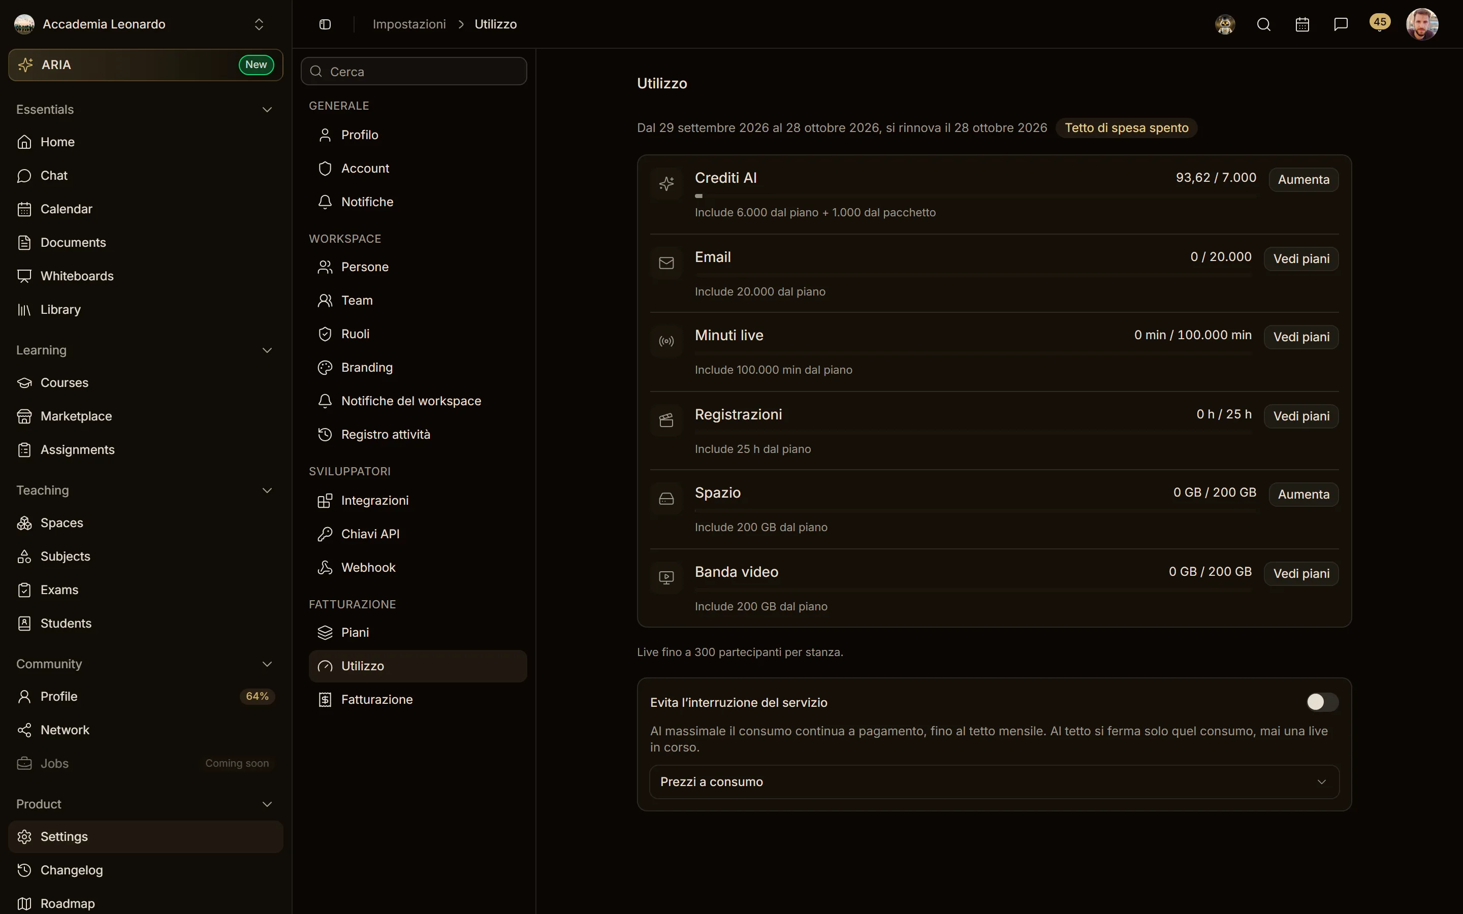The image size is (1463, 914).
Task: Open Library in the sidebar
Action: pos(146,310)
